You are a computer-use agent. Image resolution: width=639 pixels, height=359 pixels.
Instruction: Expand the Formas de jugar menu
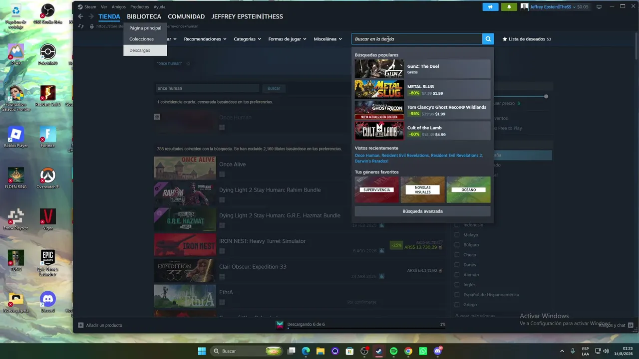click(x=288, y=39)
